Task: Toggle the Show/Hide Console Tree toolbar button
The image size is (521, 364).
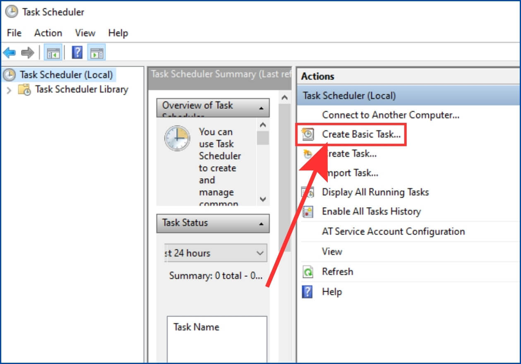Action: 53,53
